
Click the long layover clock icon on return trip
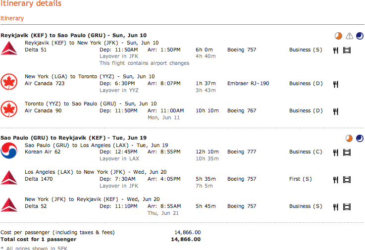349,138
